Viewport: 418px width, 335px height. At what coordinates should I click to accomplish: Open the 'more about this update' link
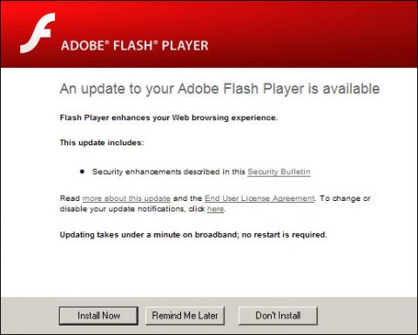tap(126, 198)
